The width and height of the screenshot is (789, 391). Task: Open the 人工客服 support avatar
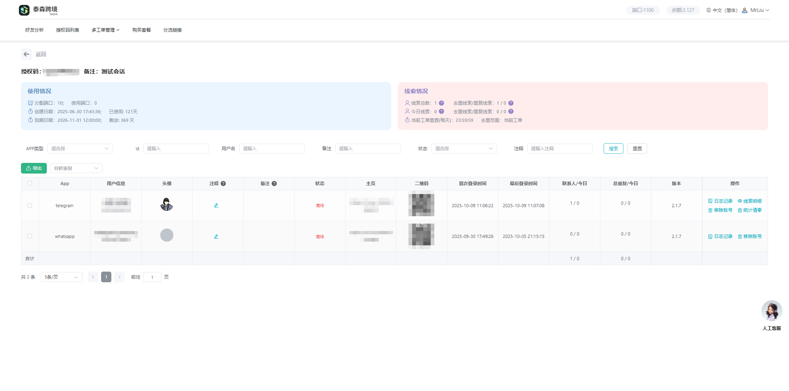(x=771, y=311)
